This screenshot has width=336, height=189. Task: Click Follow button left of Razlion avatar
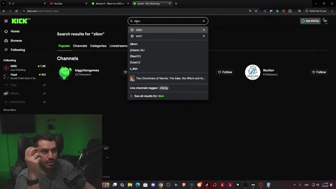225,72
